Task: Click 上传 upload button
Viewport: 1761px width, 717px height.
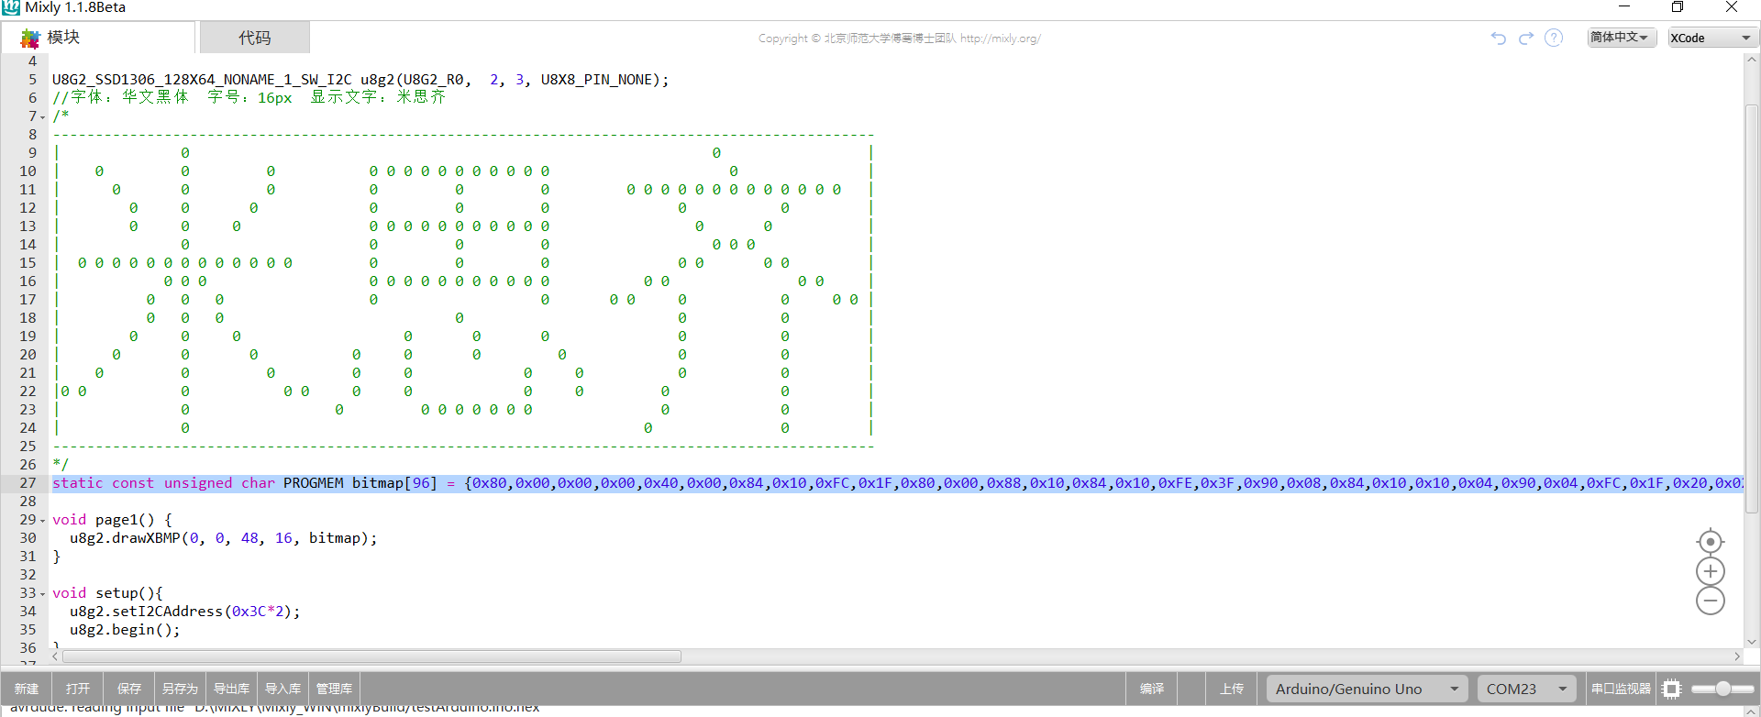Action: click(1232, 689)
